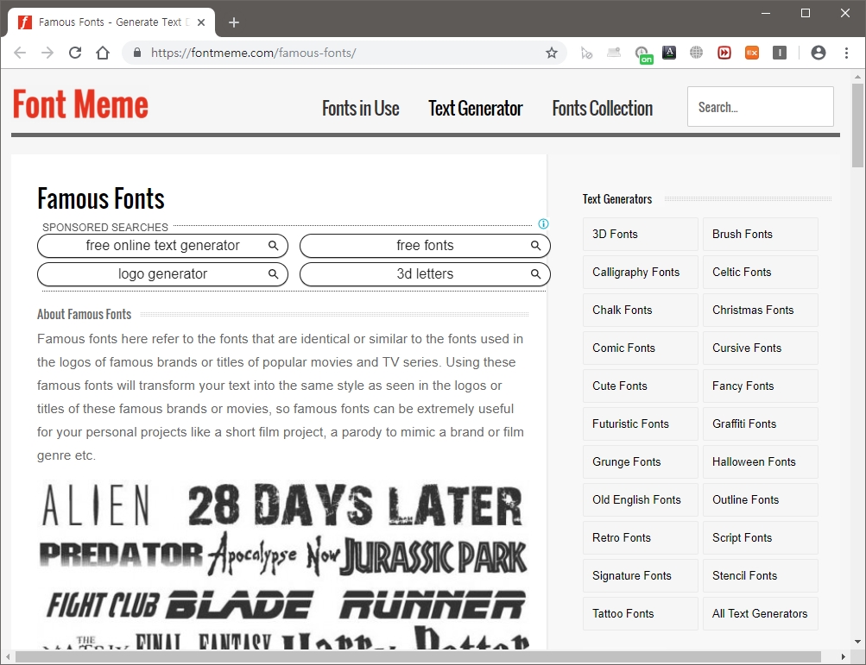Click the globe extension icon
This screenshot has width=866, height=665.
pyautogui.click(x=697, y=53)
